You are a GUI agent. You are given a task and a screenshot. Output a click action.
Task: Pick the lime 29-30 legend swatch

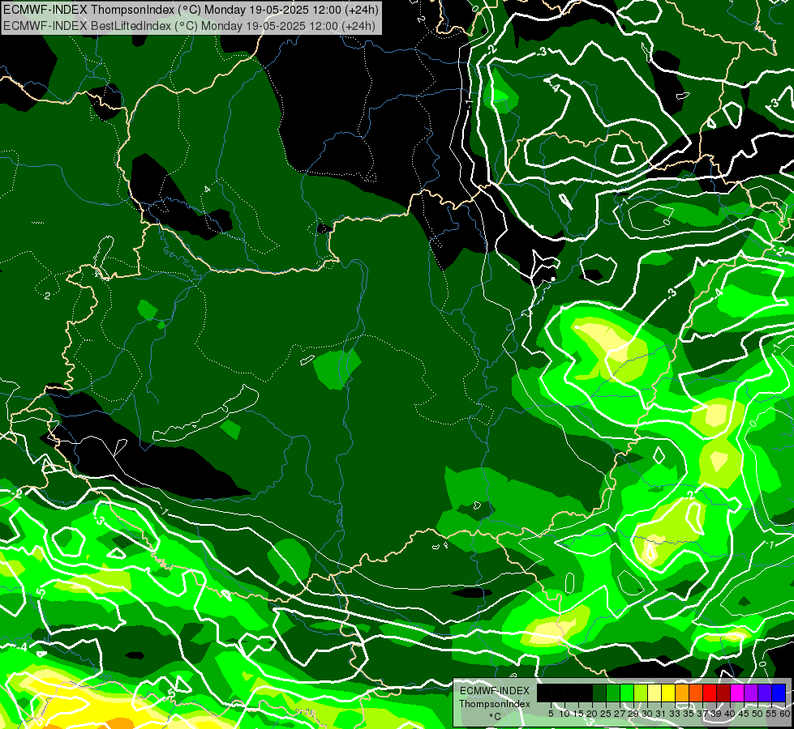pos(641,693)
